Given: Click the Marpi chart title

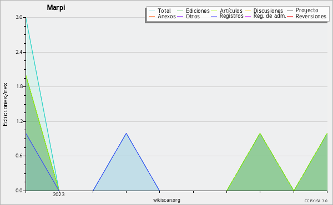Looking at the screenshot, I should [56, 8].
